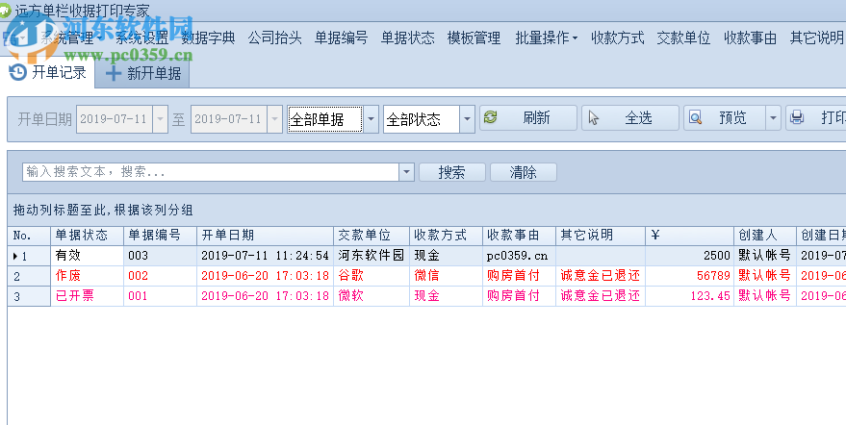The image size is (846, 425).
Task: Click the refresh icon on 刷新 button
Action: tap(491, 117)
